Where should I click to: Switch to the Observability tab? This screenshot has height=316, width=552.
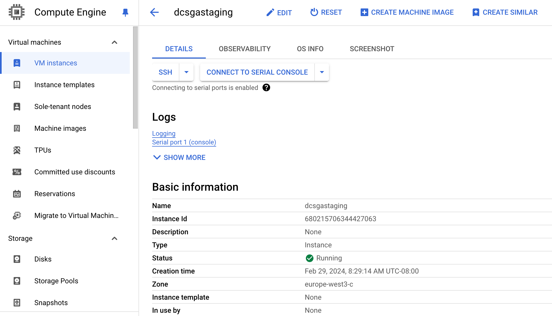[x=245, y=48]
